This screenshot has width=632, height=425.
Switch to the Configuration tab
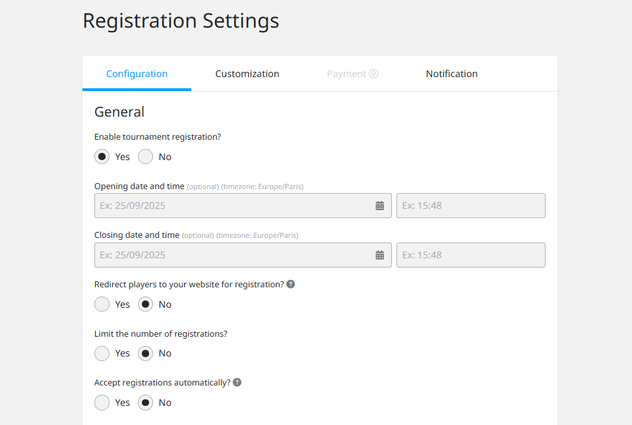coord(137,74)
